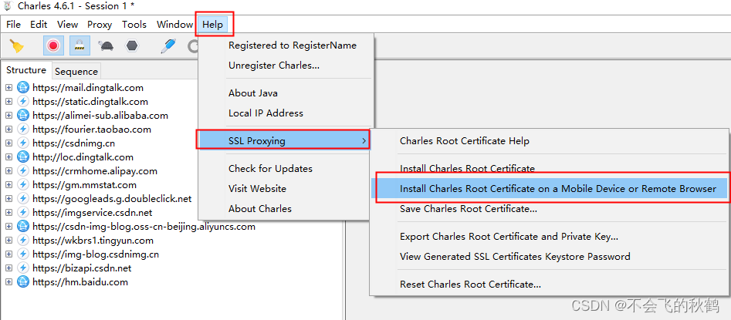Click globe icon for alimei-sub.alibaba.com
Screen dimensions: 731x320
tap(22, 116)
